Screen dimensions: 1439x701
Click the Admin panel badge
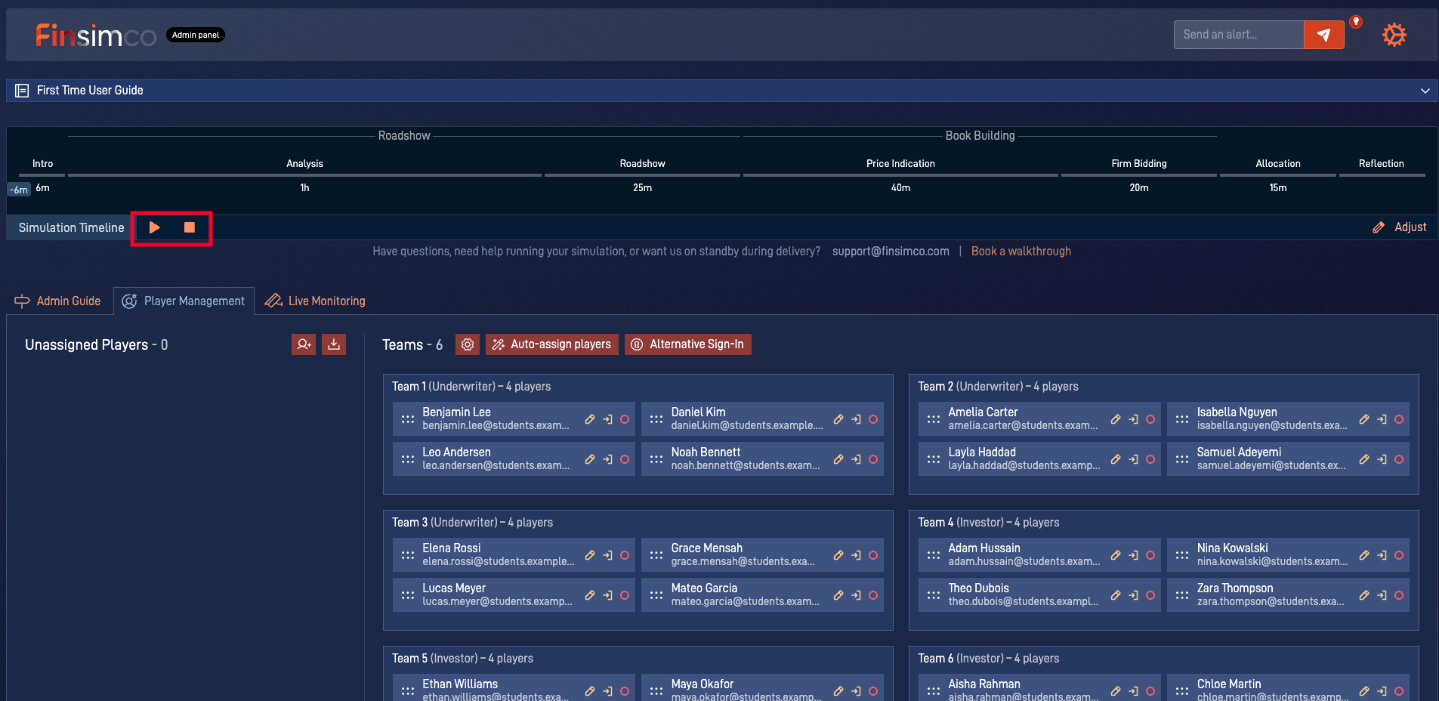196,35
